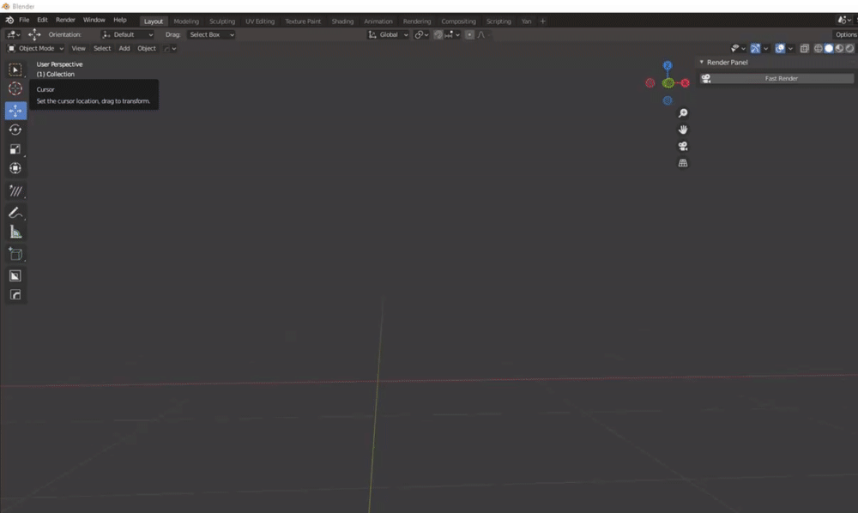Click the blue Z axis on gizmo
Image resolution: width=858 pixels, height=513 pixels.
(x=668, y=66)
